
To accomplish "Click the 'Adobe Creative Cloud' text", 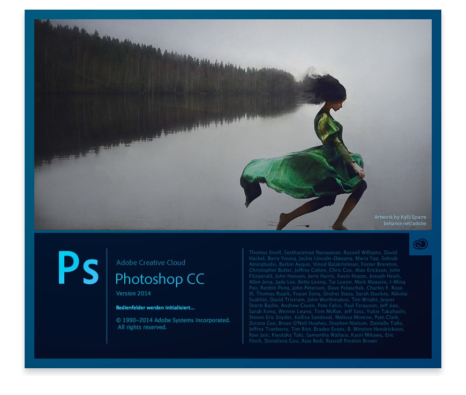I will [x=151, y=263].
